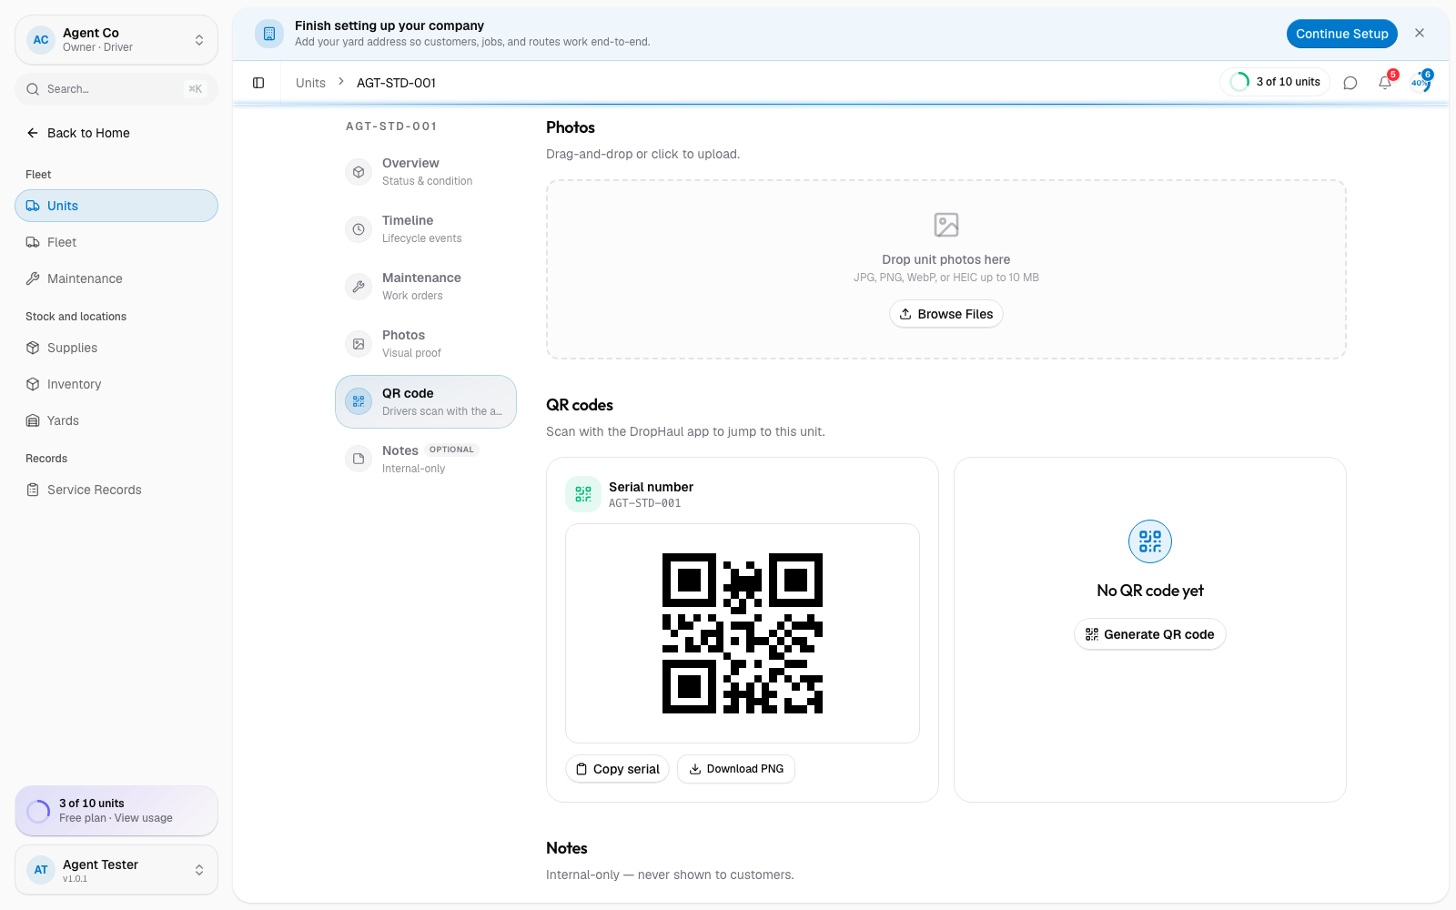Viewport: 1456px width, 910px height.
Task: Click AGT-STD-001 breadcrumb text
Action: click(x=396, y=83)
